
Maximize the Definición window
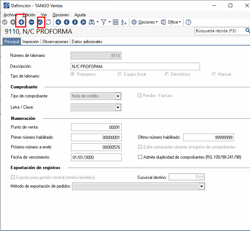(230, 5)
